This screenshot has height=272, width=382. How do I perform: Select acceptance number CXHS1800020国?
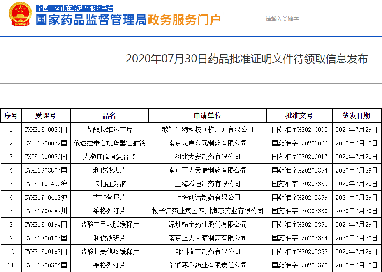point(46,129)
